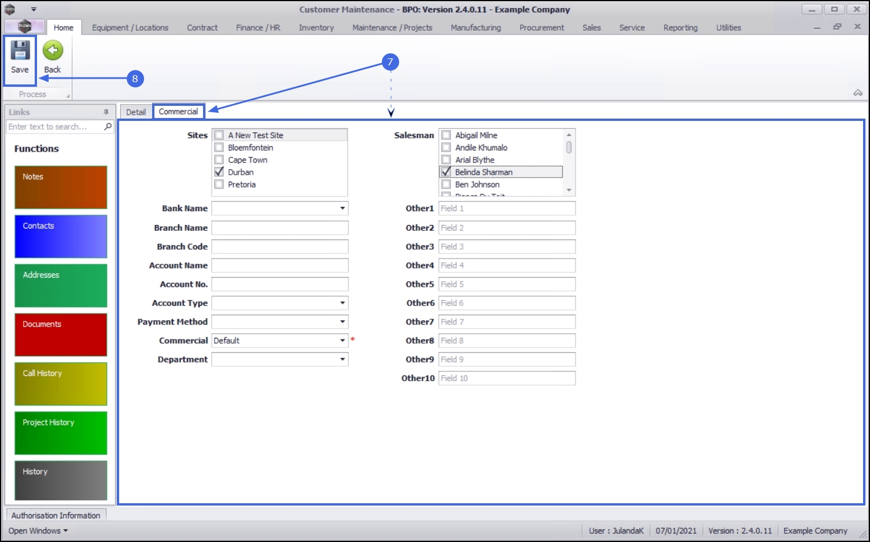Tick the Arial Blythe salesman checkbox
This screenshot has height=542, width=870.
[x=446, y=160]
